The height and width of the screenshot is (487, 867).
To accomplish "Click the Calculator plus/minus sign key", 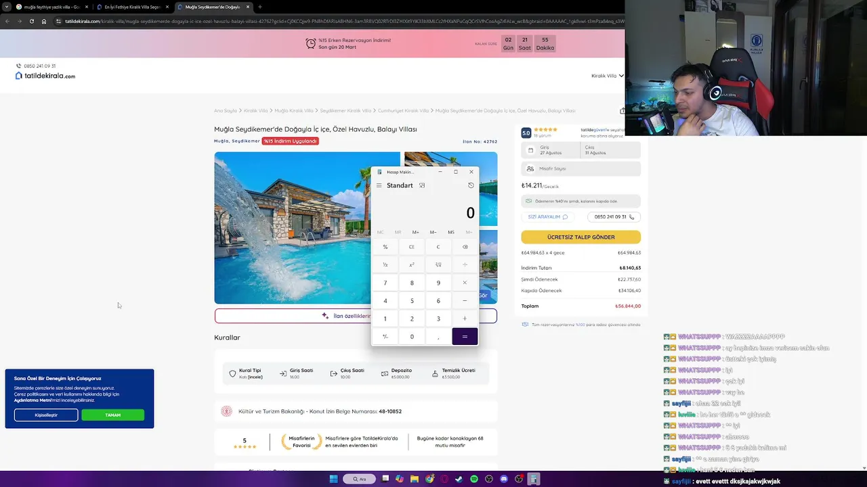I will pyautogui.click(x=385, y=336).
